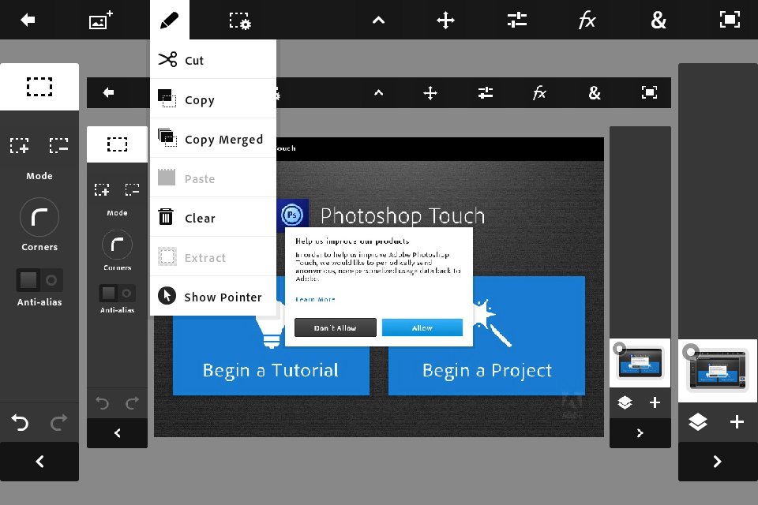Viewport: 758px width, 505px height.
Task: Toggle visibility circle on outer right layer thumbnail
Action: pyautogui.click(x=691, y=351)
